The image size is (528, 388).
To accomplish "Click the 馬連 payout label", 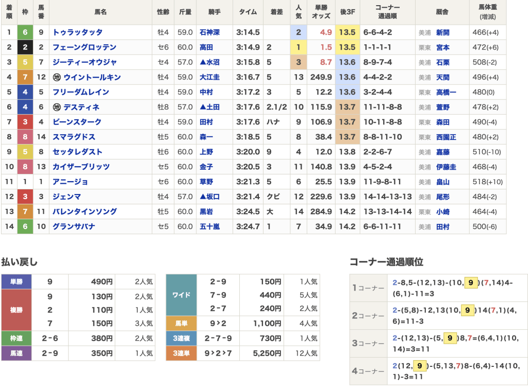I will (x=16, y=353).
